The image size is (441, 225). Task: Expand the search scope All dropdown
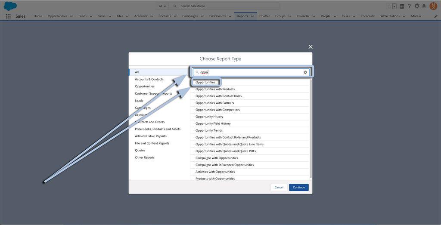(162, 6)
